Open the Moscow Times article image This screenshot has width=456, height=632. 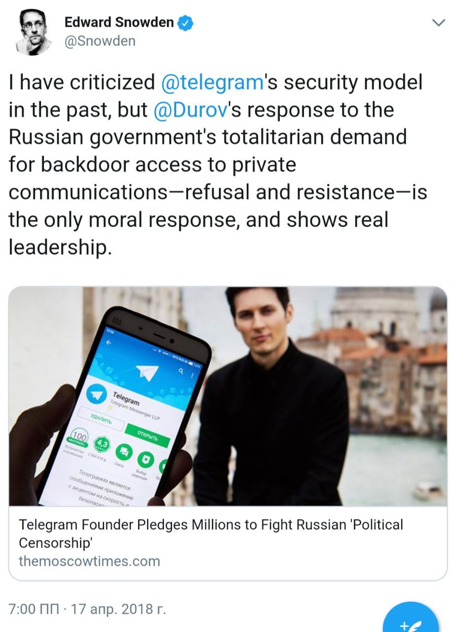[228, 396]
